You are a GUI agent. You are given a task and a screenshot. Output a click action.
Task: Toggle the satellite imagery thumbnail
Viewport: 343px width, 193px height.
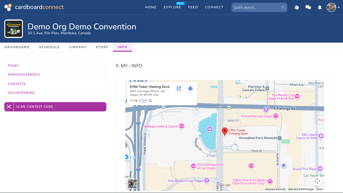[x=132, y=184]
